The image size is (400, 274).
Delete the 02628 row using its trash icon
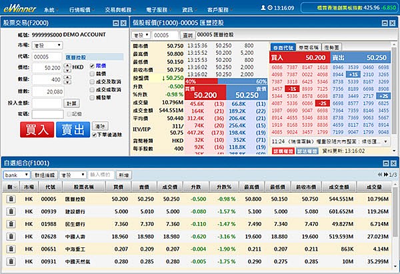11,237
